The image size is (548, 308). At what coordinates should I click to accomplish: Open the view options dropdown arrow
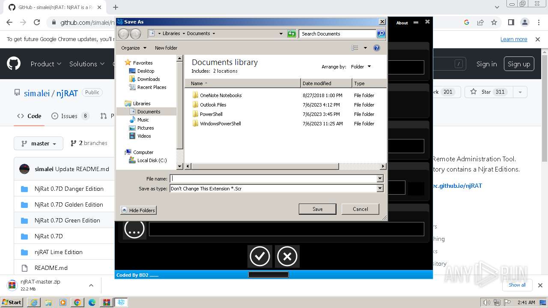pos(365,48)
